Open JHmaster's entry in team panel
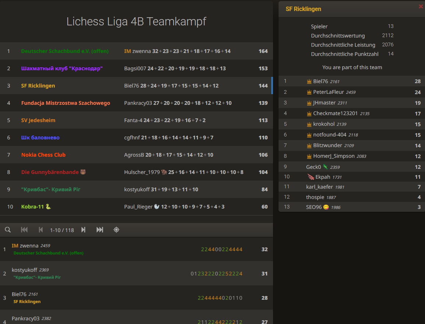 (324, 103)
